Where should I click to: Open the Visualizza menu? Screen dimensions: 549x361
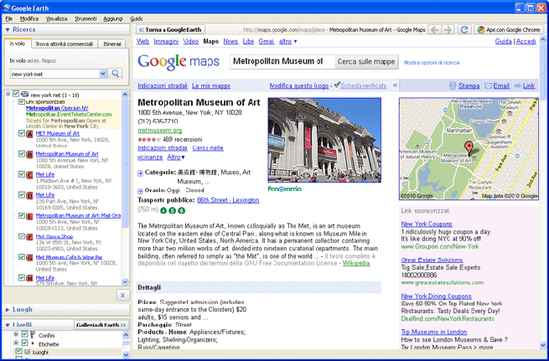click(56, 18)
